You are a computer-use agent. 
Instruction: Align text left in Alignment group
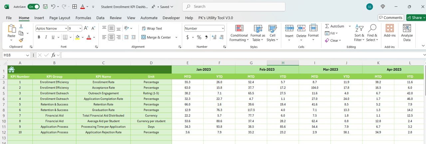(105, 37)
